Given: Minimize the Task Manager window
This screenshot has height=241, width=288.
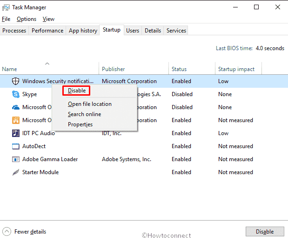Looking at the screenshot, I should tap(235, 7).
